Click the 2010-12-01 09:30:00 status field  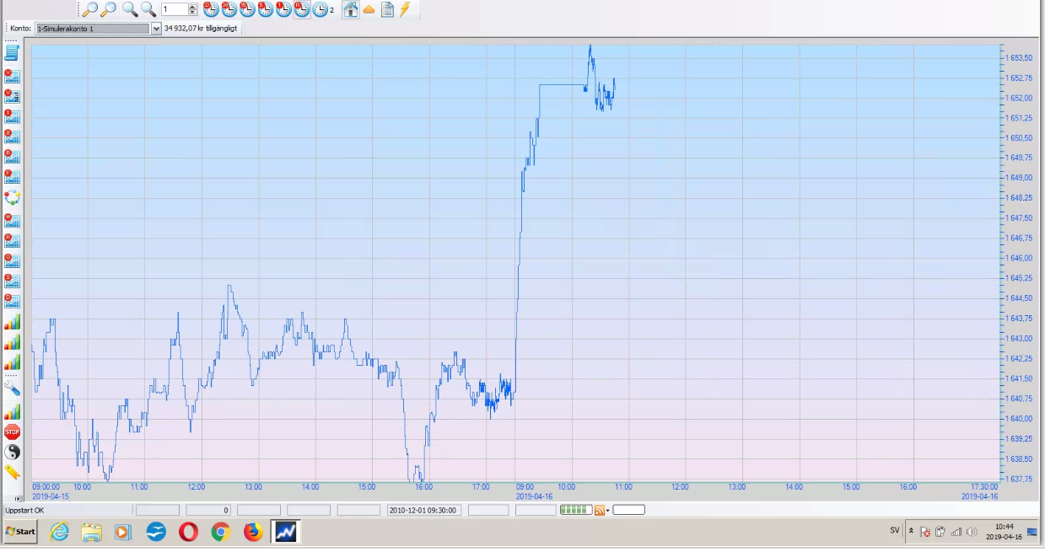423,510
